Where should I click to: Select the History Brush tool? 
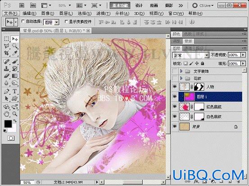coord(15,69)
